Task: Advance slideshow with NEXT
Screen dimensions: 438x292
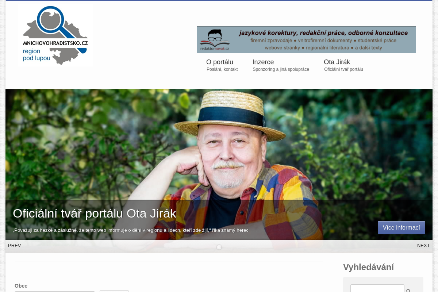Action: coord(423,246)
